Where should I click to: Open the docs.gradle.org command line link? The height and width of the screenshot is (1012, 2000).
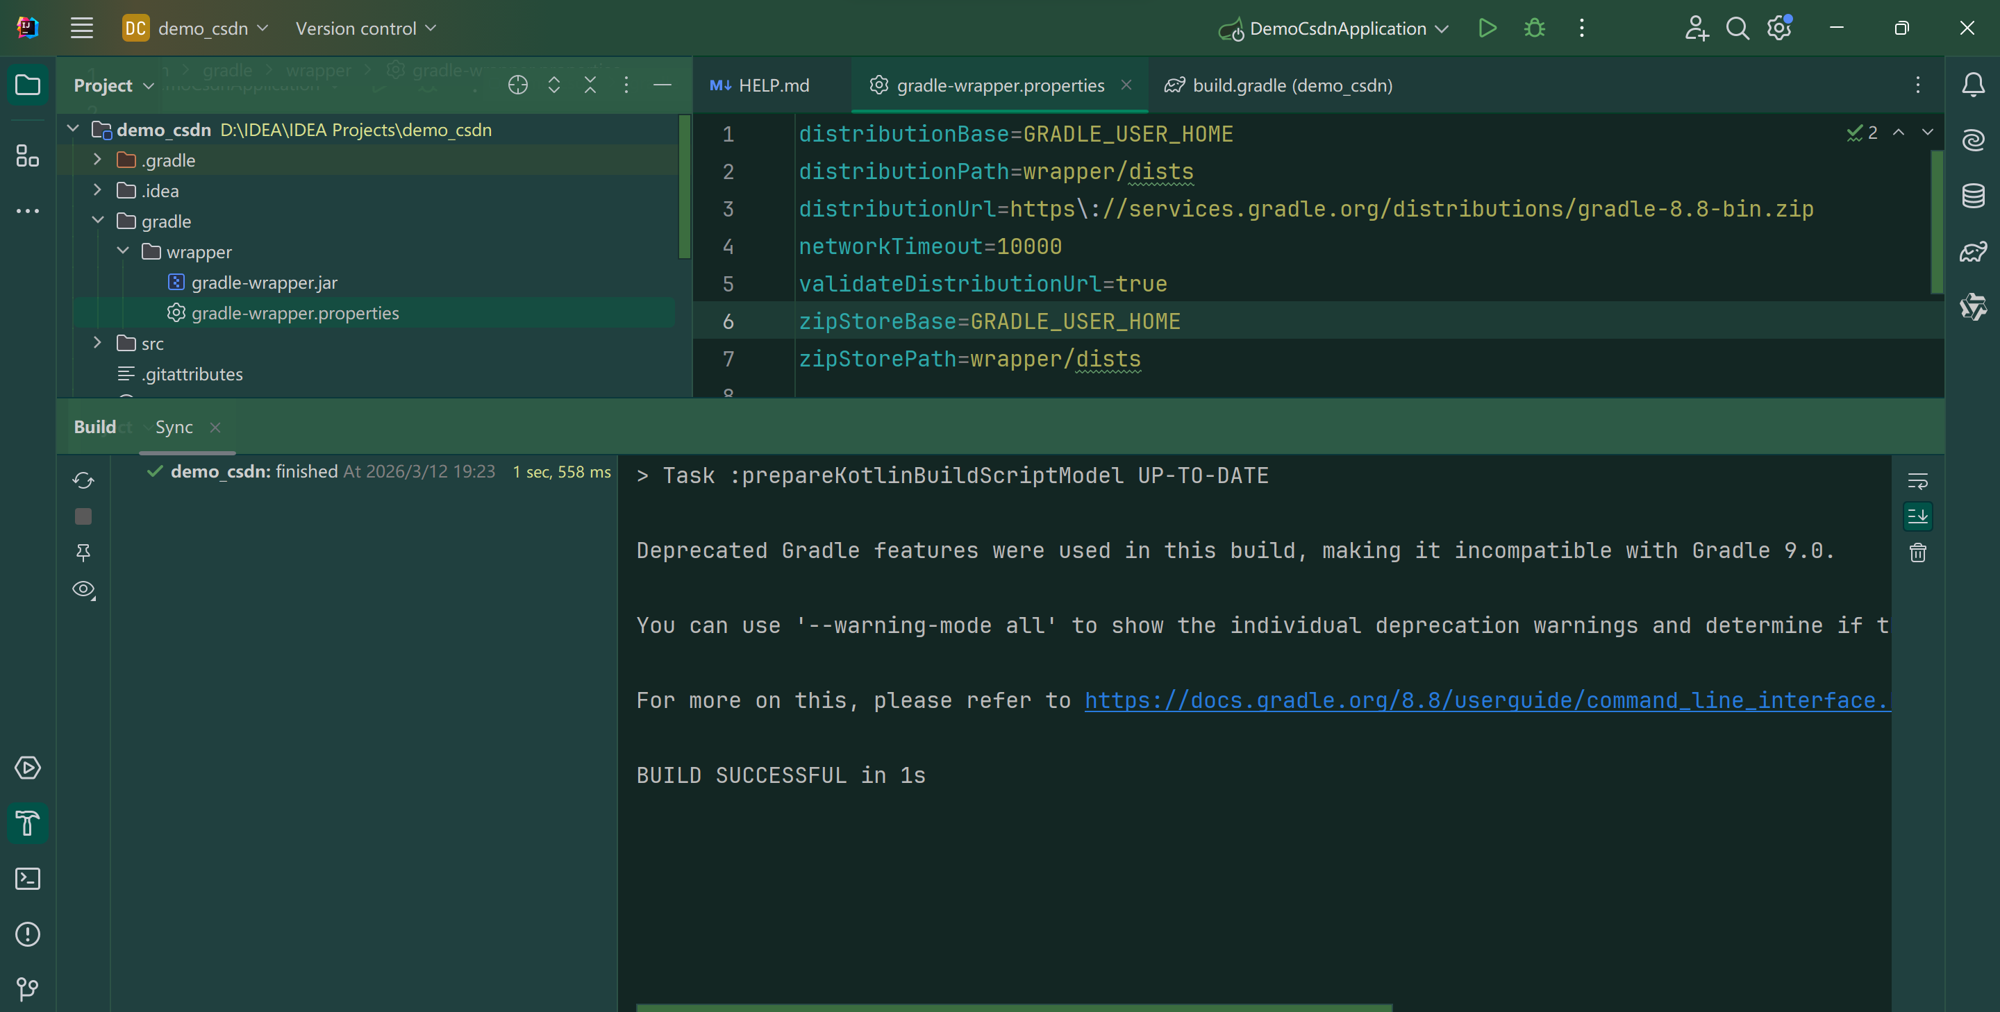(1487, 700)
